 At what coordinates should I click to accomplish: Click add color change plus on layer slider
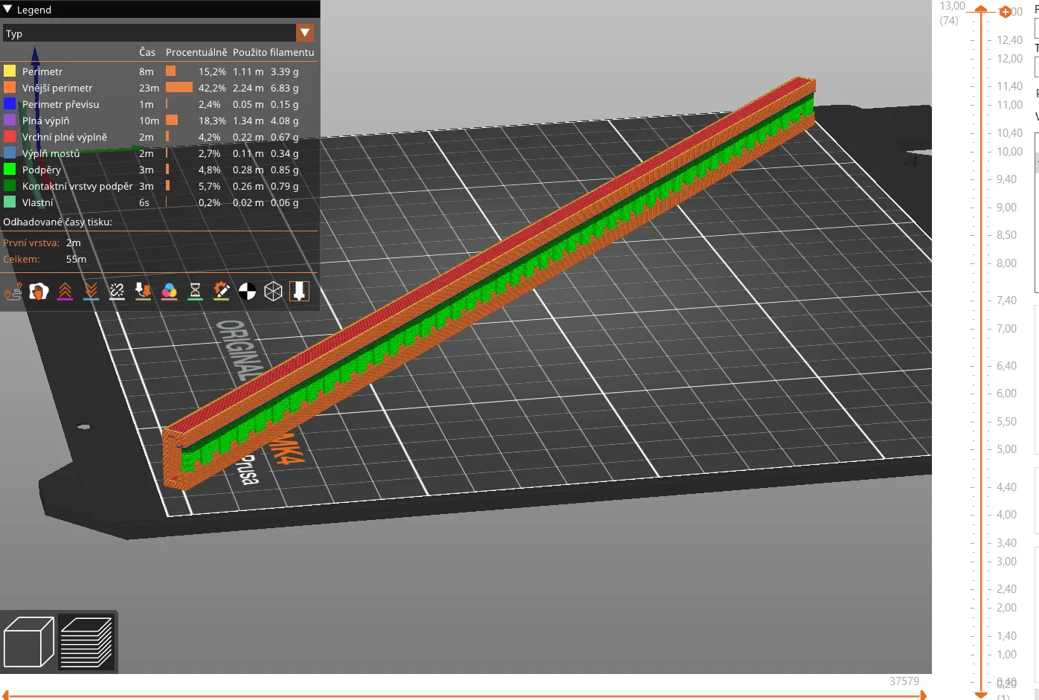[1006, 12]
